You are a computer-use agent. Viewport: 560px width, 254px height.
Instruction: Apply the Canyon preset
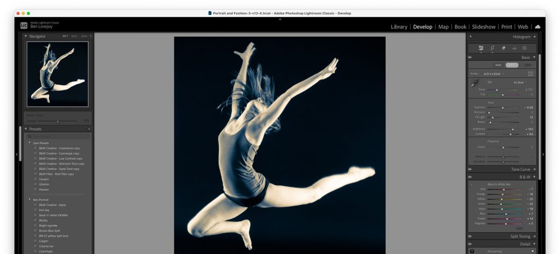(44, 179)
